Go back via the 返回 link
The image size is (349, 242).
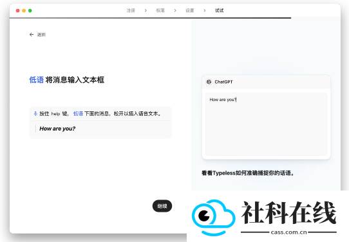click(41, 35)
